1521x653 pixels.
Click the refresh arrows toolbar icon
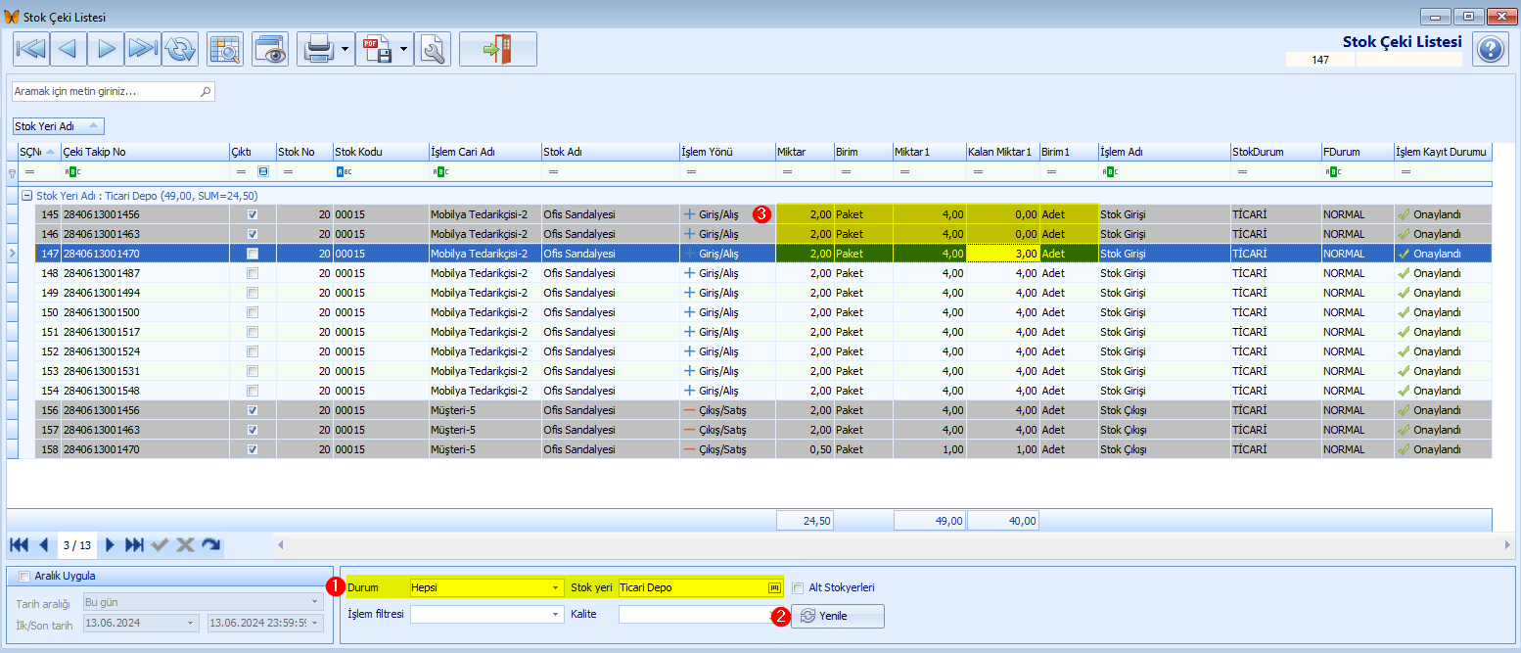coord(179,49)
